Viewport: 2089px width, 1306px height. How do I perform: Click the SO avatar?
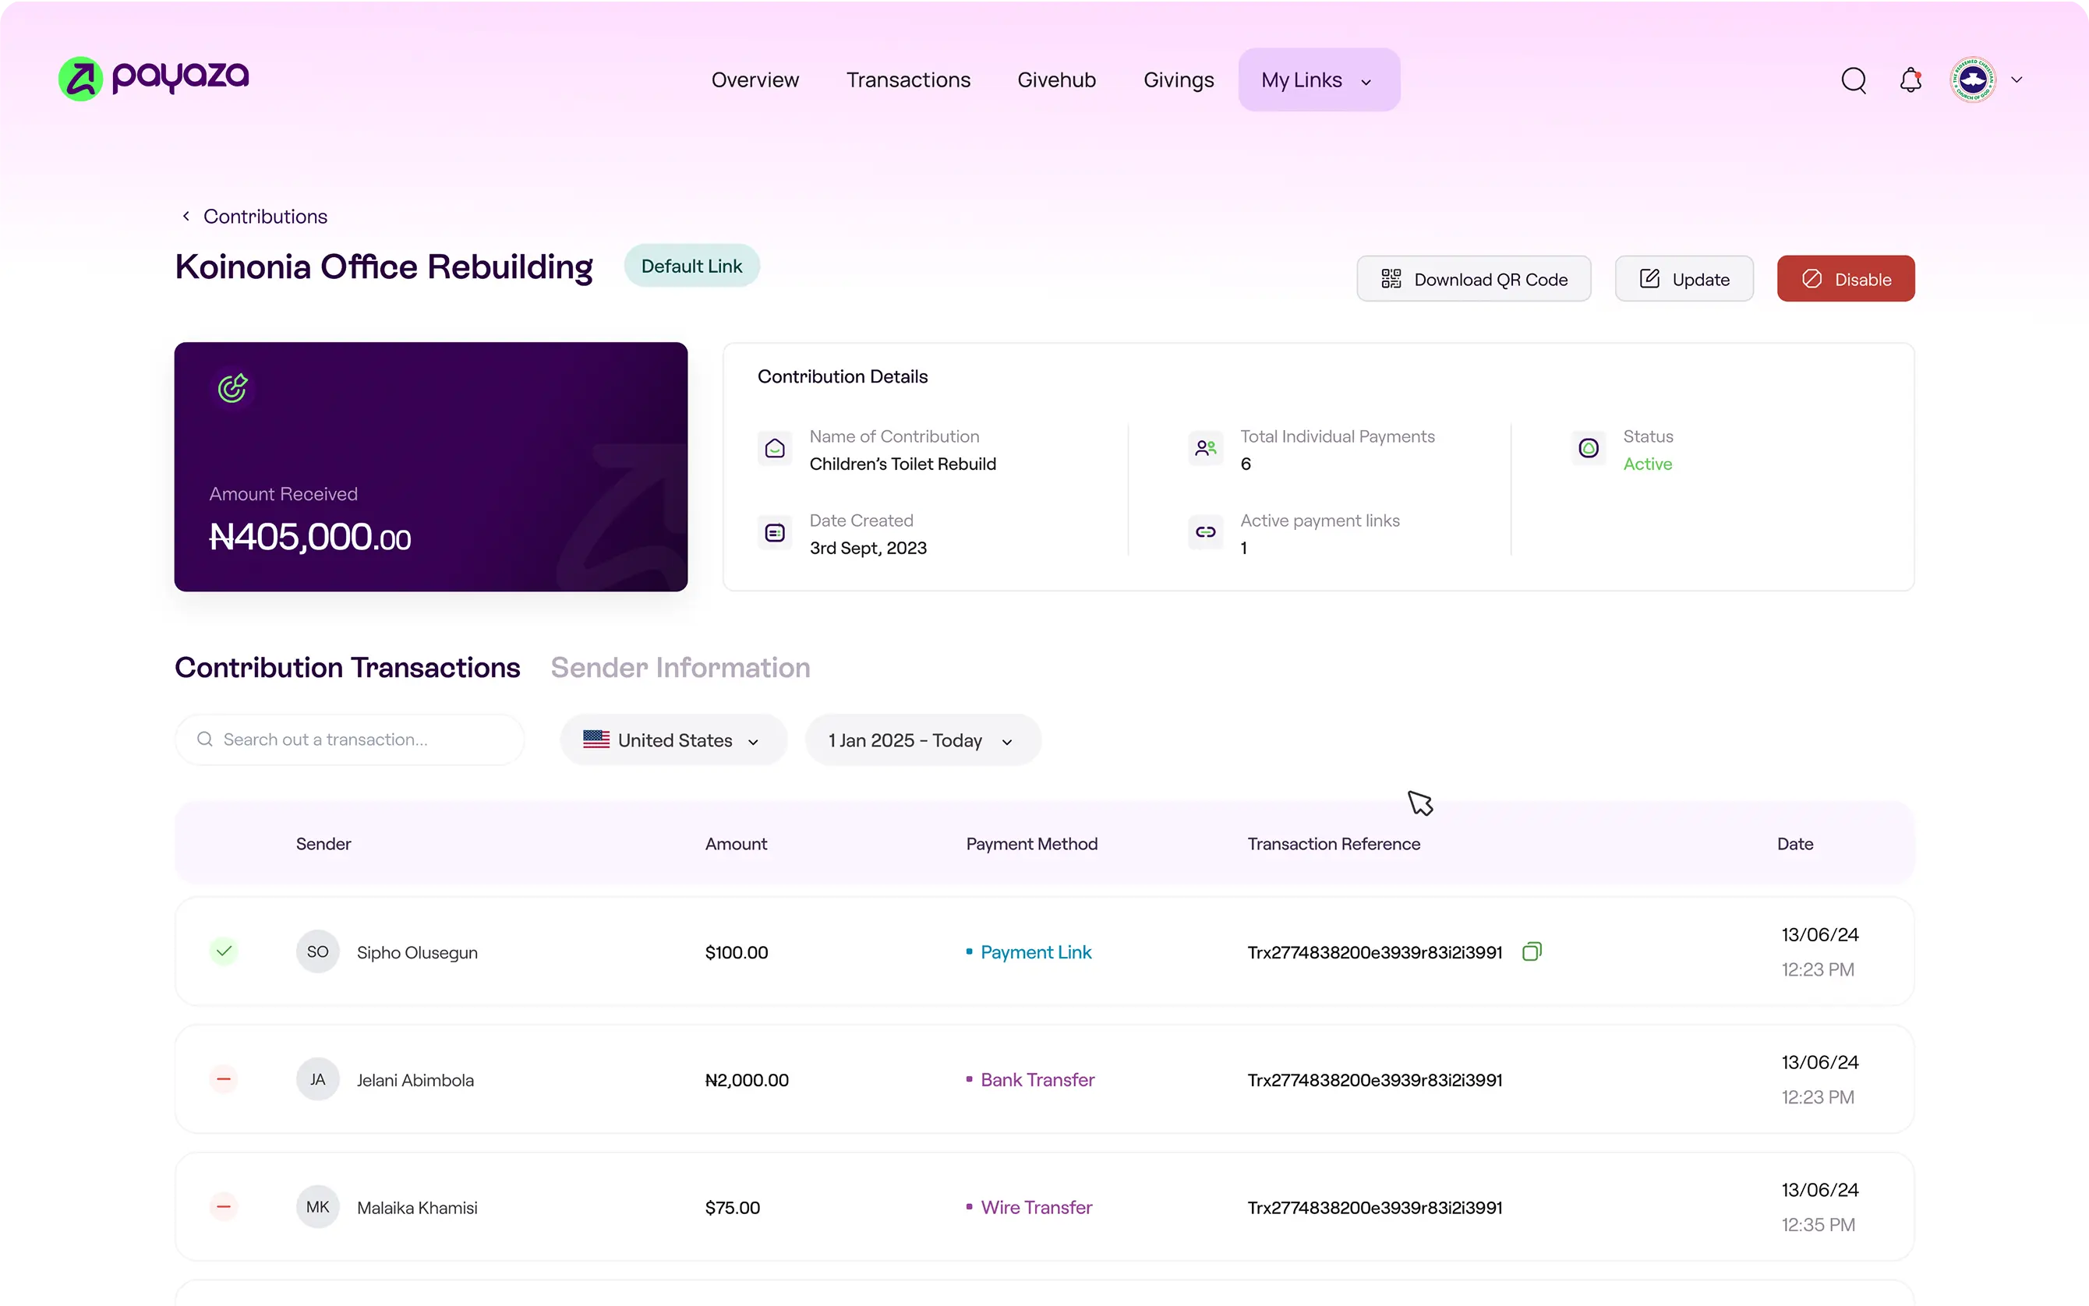pos(317,951)
